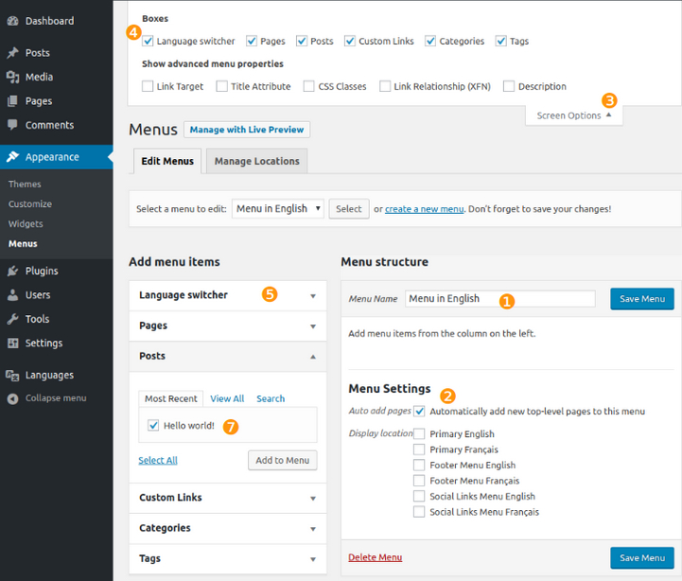Open the menu selection dropdown
Screen dimensions: 682x581
(278, 209)
